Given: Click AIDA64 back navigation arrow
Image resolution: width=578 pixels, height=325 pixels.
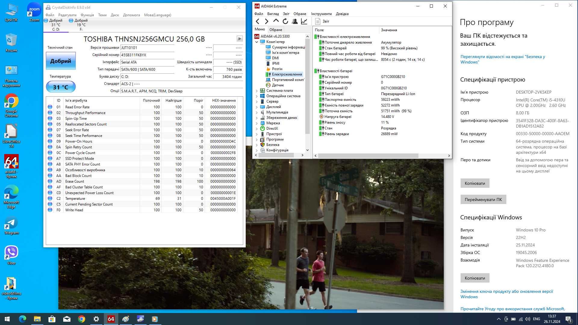Looking at the screenshot, I should coord(257,21).
